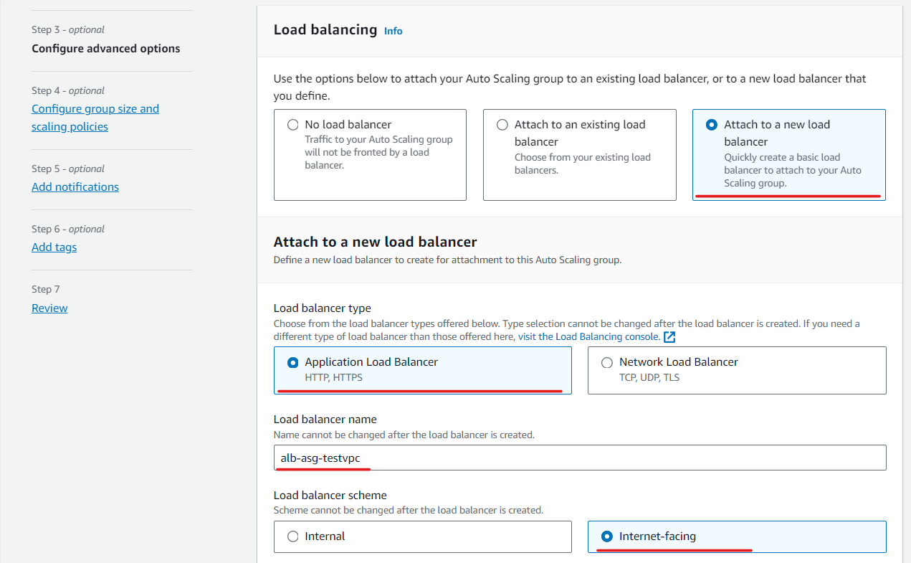Viewport: 911px width, 563px height.
Task: Click the 'Attach to a new load balancer' heading
Action: [x=376, y=242]
